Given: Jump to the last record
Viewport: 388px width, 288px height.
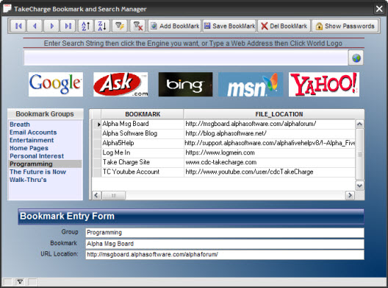Looking at the screenshot, I should coord(68,26).
